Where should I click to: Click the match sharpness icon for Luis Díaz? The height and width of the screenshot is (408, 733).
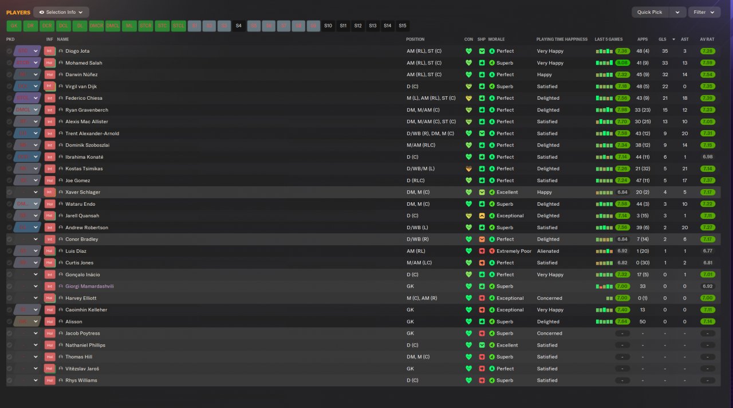click(482, 251)
